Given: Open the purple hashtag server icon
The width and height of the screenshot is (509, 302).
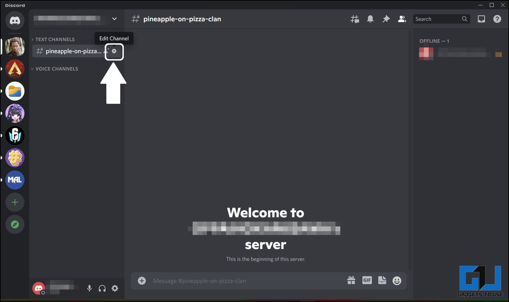Looking at the screenshot, I should pyautogui.click(x=15, y=158).
